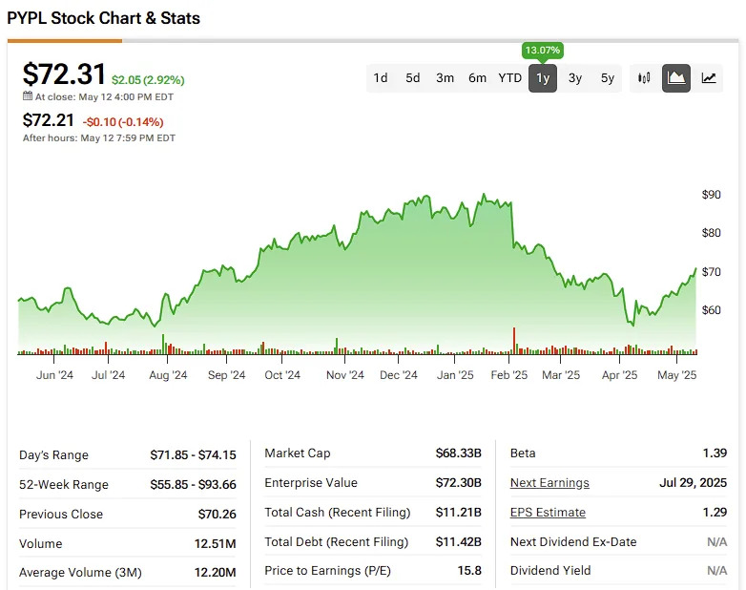Switch to candlestick chart view
Viewport: 746px width, 590px height.
[x=644, y=77]
